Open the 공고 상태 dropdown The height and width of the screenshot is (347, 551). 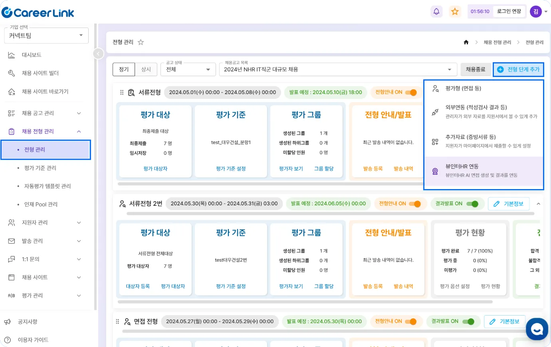click(x=188, y=69)
